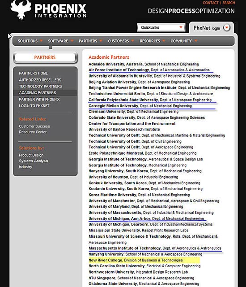Click the PARTNERS sidebar header button
This screenshot has height=287, width=246.
tap(45, 57)
